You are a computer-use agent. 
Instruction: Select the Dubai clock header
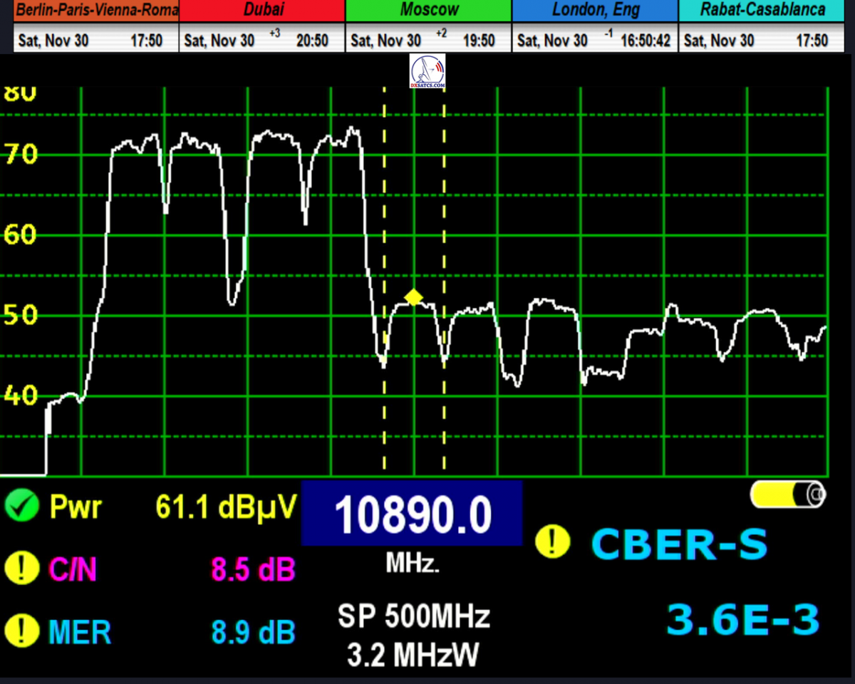pyautogui.click(x=263, y=10)
